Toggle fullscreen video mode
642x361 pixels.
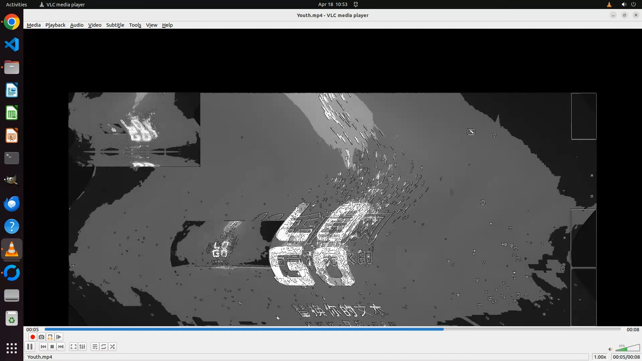click(74, 347)
